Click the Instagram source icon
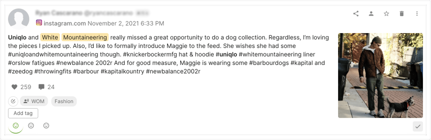431x140 pixels. pyautogui.click(x=39, y=23)
